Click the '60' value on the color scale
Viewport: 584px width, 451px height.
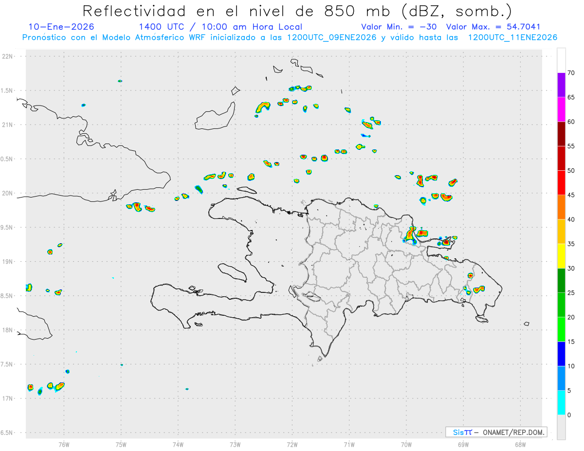571,122
